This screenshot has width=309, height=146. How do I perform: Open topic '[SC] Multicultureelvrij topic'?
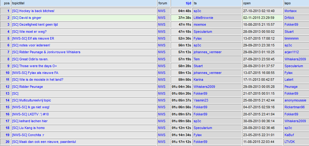(32, 101)
